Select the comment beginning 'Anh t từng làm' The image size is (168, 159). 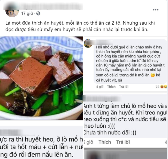[x=125, y=119]
